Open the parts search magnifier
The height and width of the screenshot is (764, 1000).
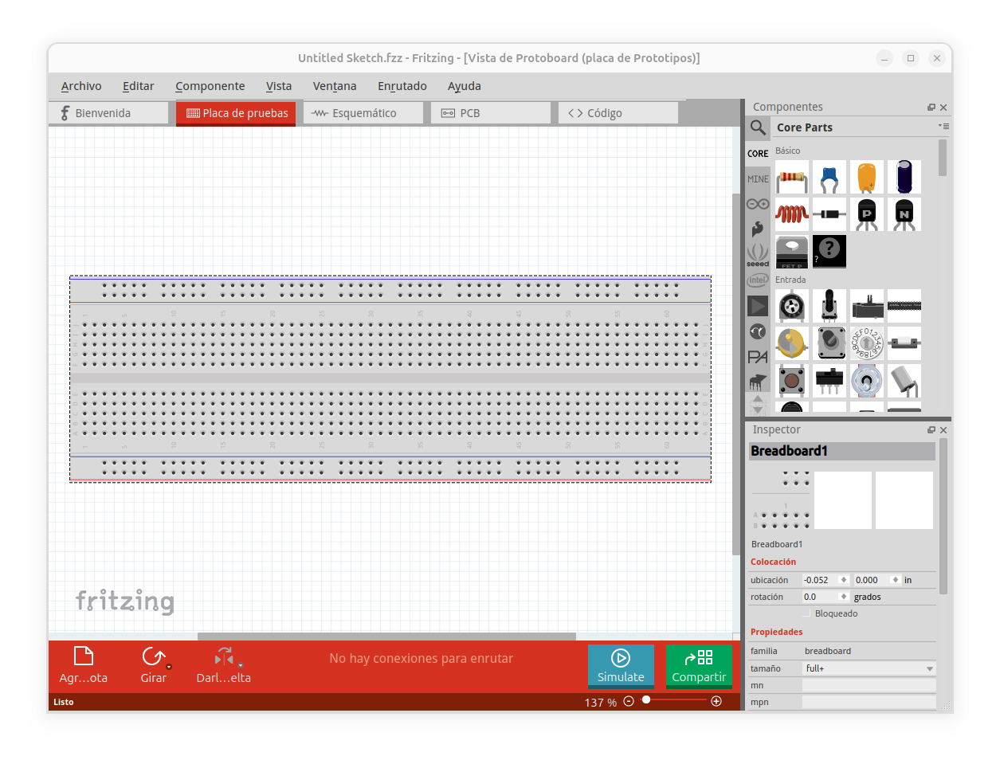pos(758,127)
